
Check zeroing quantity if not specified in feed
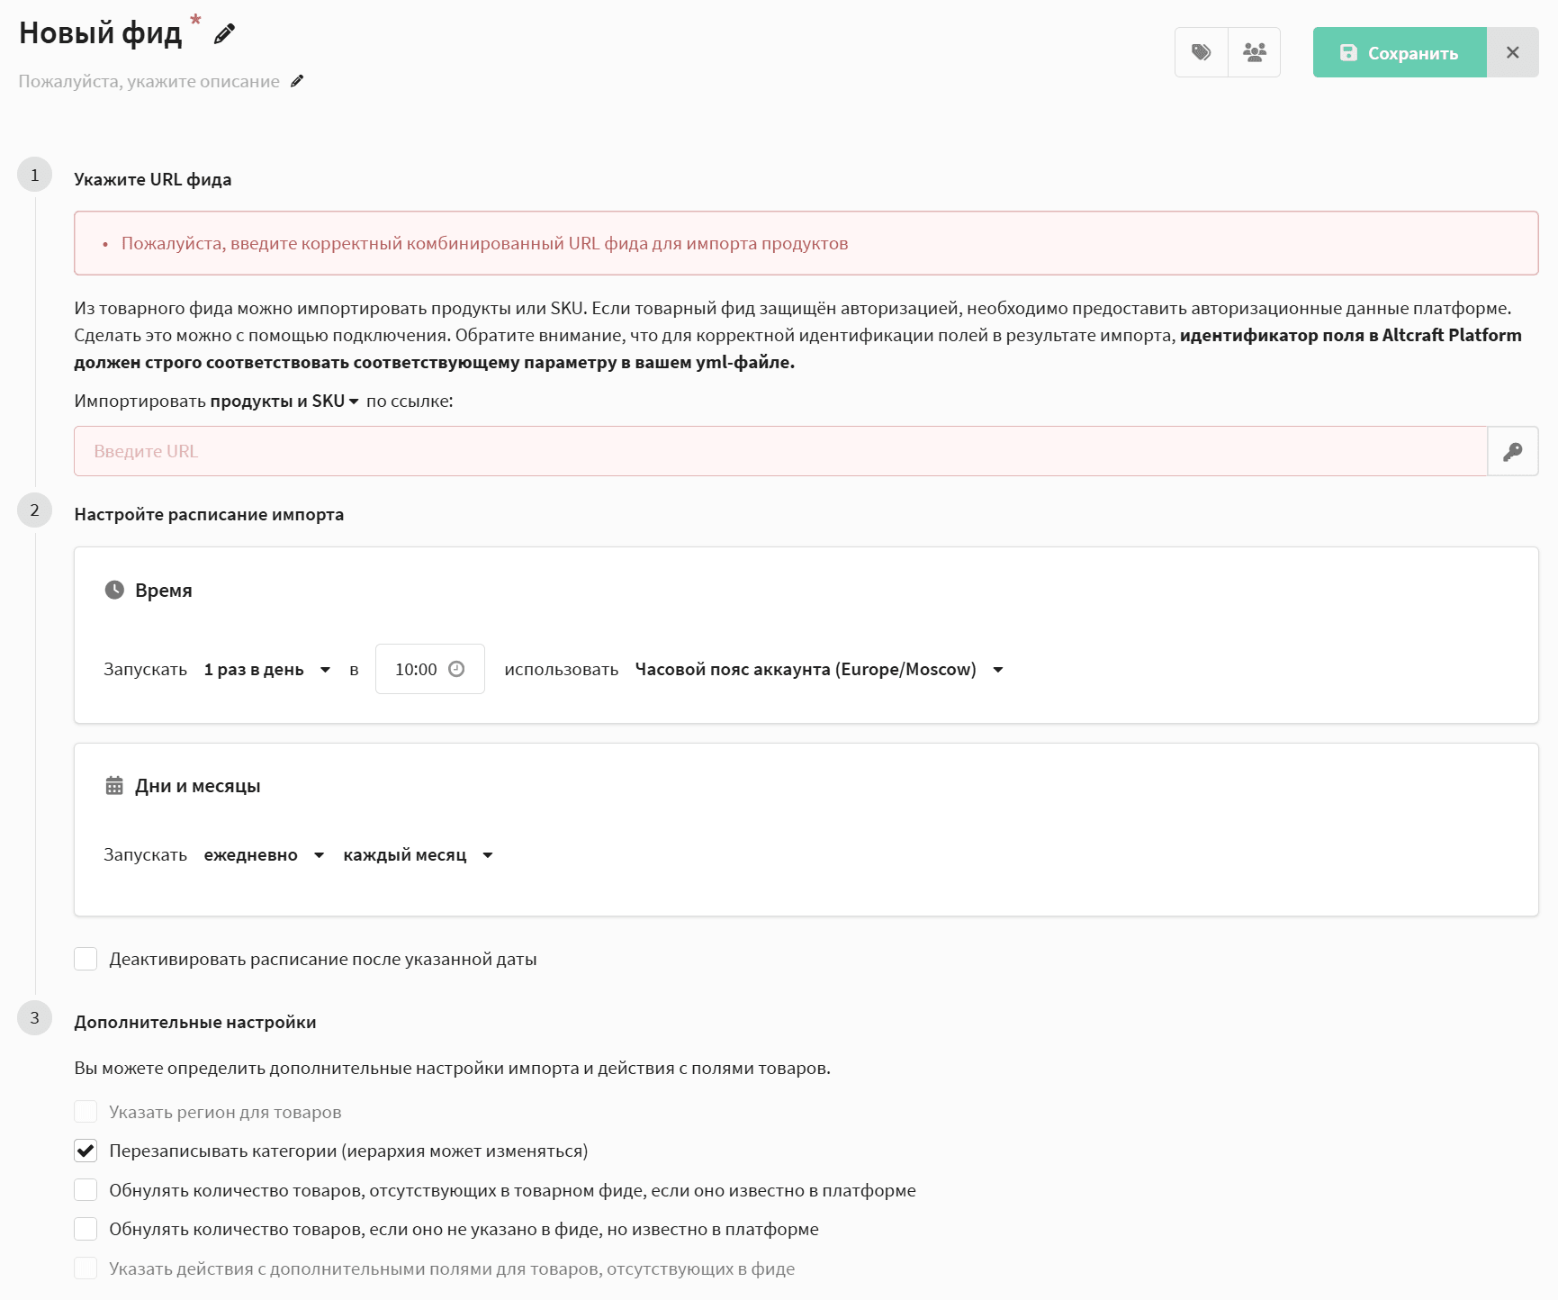86,1229
